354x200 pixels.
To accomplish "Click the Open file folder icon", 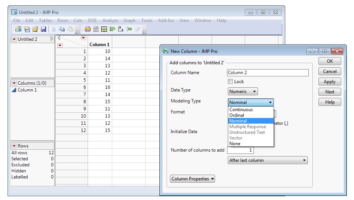I will coord(35,29).
